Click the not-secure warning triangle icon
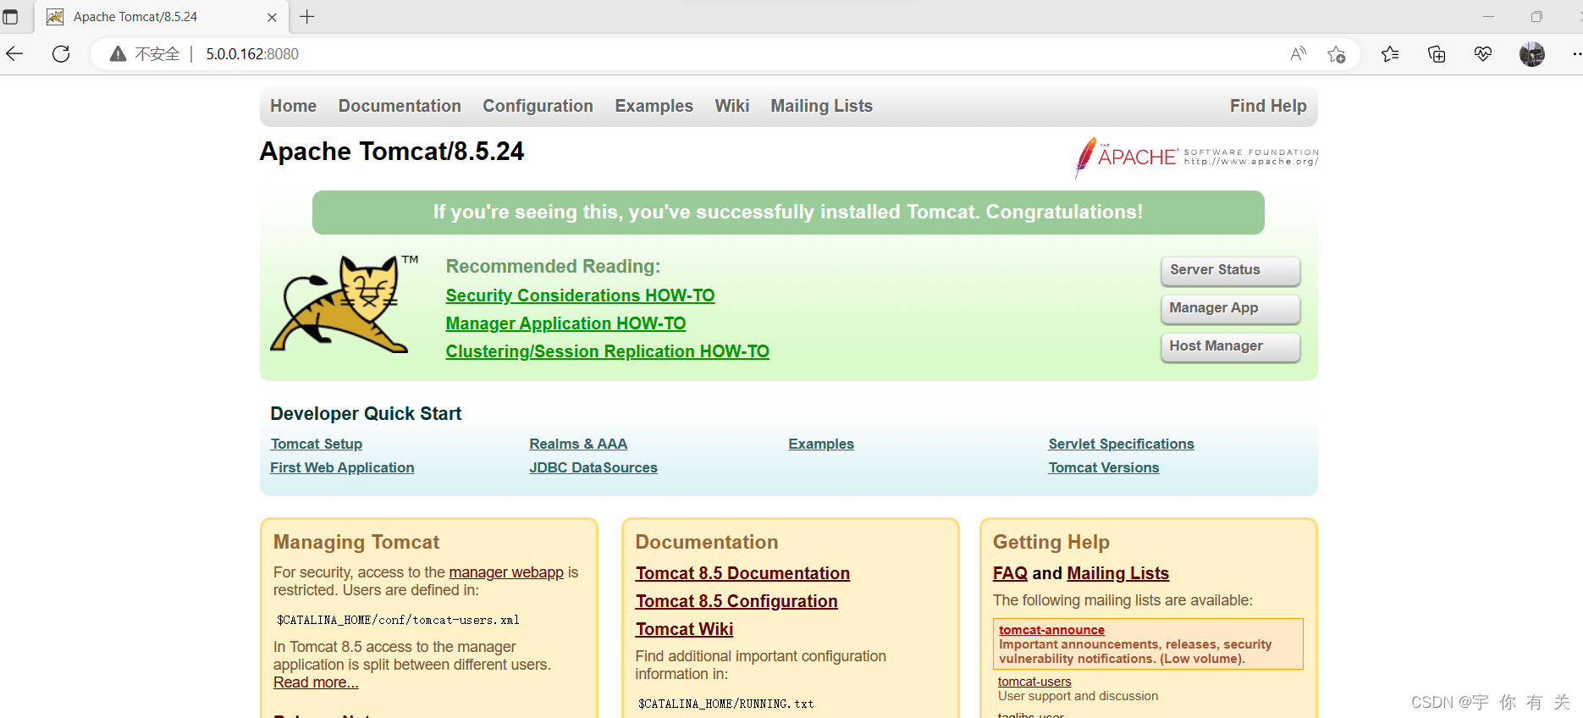The height and width of the screenshot is (718, 1583). [x=119, y=54]
